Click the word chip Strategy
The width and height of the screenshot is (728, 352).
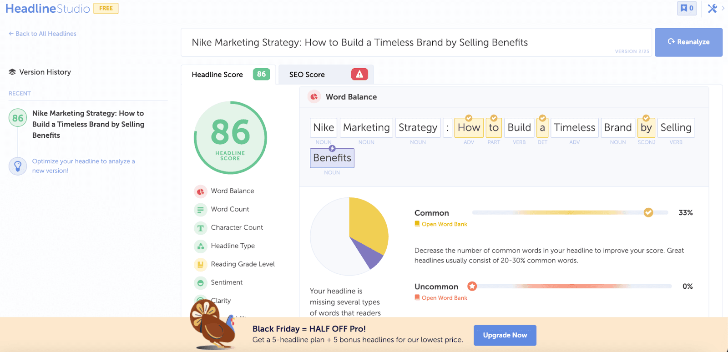click(x=418, y=128)
